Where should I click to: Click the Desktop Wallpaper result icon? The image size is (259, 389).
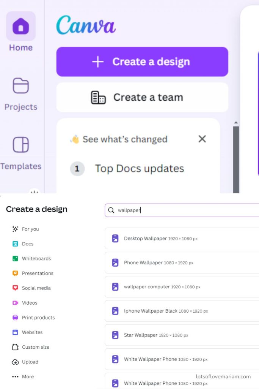pyautogui.click(x=115, y=239)
